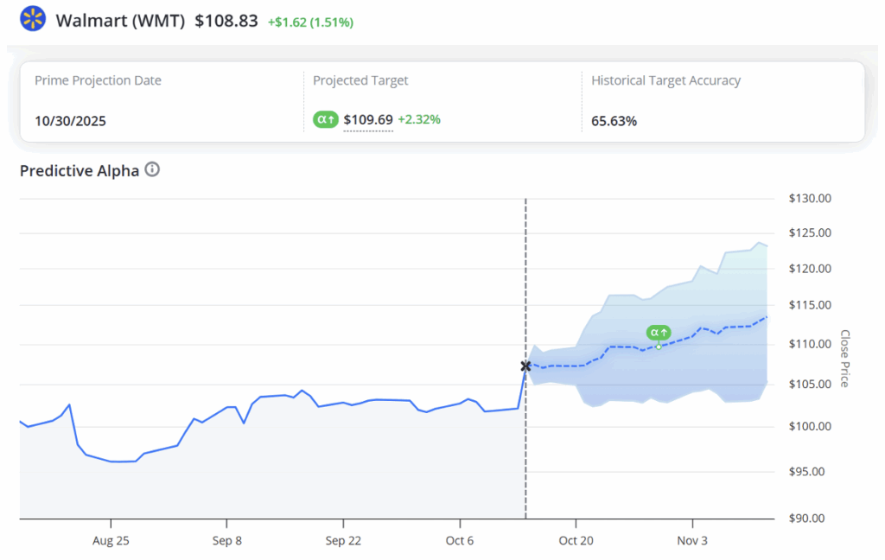Click the current price $108.83

(226, 21)
